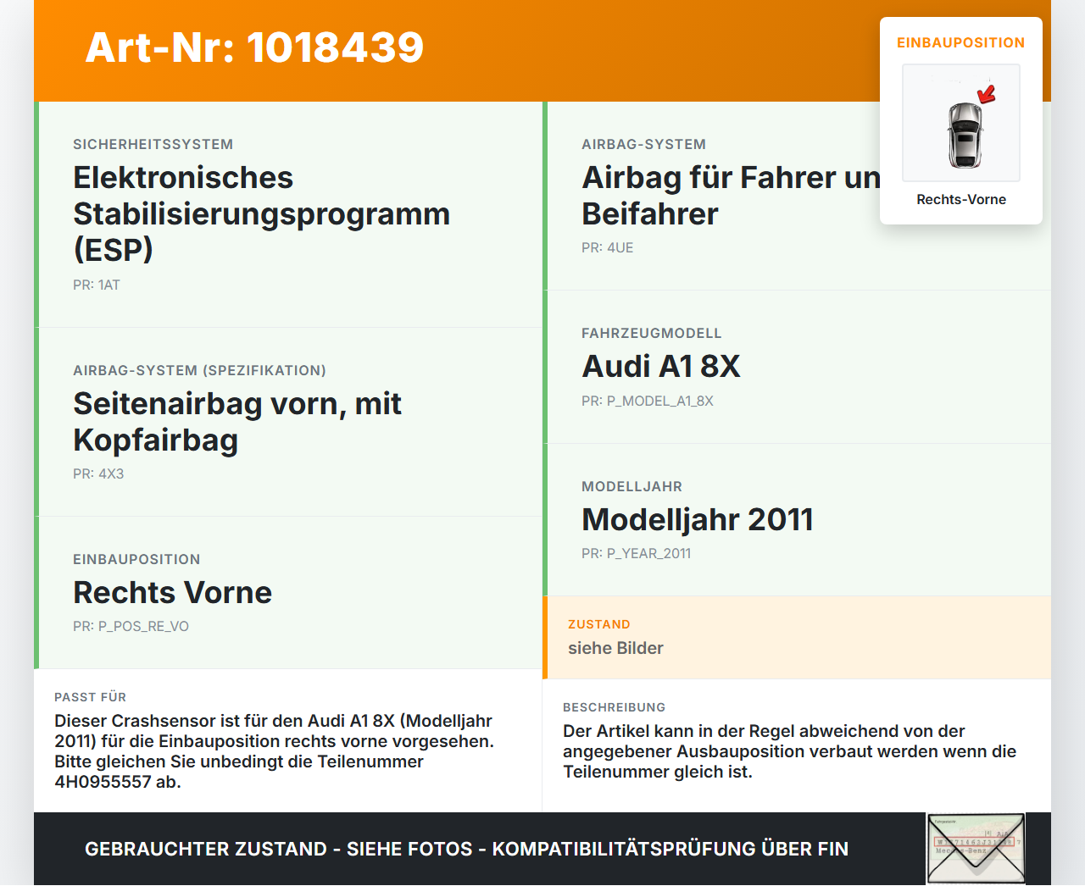
Task: Click Seitenairbag vorn, mit Kopfairbag title
Action: [x=237, y=422]
